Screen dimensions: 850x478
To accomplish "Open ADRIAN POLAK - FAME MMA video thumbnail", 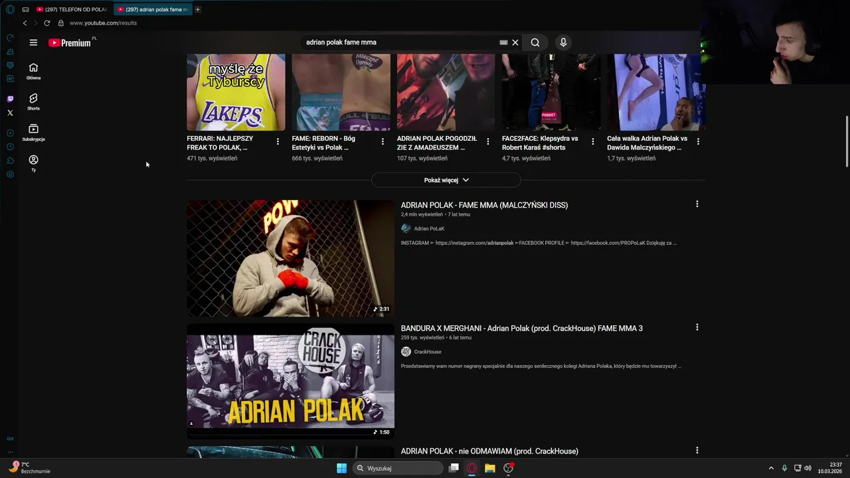I will coord(290,258).
